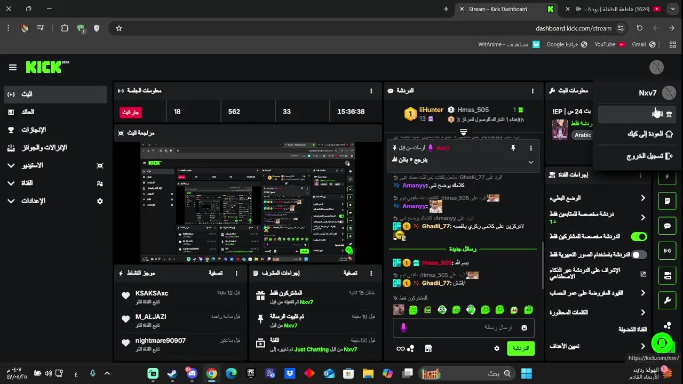Click the pin icon on the pinned message
The image size is (683, 384).
click(513, 148)
